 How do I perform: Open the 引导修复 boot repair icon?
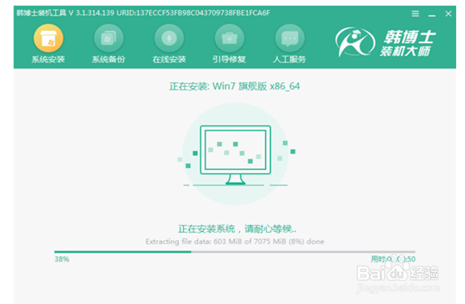click(x=229, y=38)
